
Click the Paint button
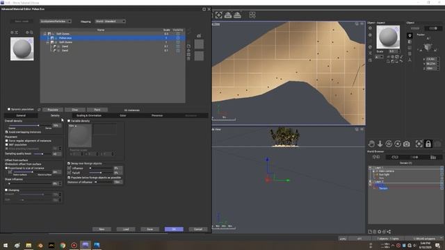click(x=97, y=110)
